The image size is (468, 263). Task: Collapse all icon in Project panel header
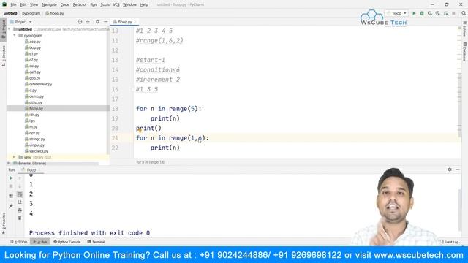[88, 22]
